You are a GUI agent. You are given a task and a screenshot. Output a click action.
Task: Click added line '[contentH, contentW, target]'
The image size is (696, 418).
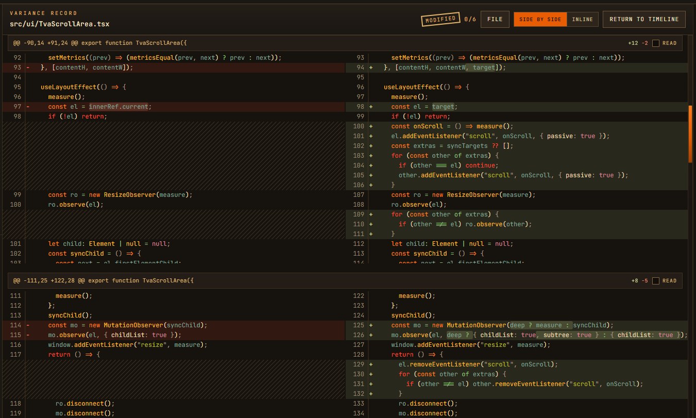[517, 68]
